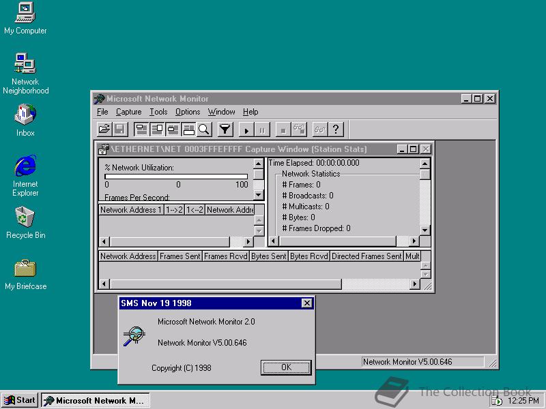Click the '# Broadcasts: 0' statistic
Image resolution: width=546 pixels, height=409 pixels.
[x=308, y=196]
